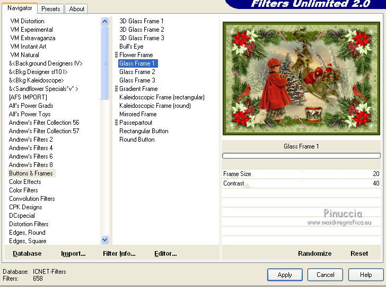The width and height of the screenshot is (386, 287).
Task: Adjust the Contrast slider
Action: tap(301, 183)
